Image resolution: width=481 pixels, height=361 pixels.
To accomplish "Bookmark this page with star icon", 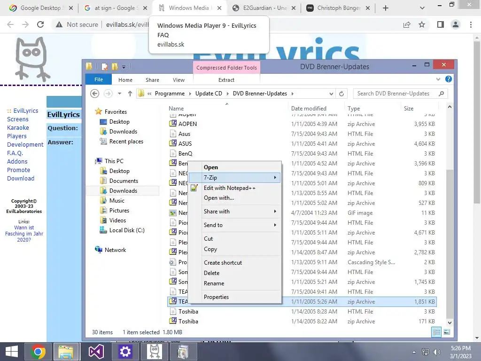I will [422, 24].
